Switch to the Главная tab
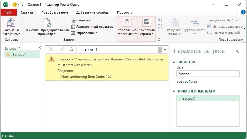 27,12
